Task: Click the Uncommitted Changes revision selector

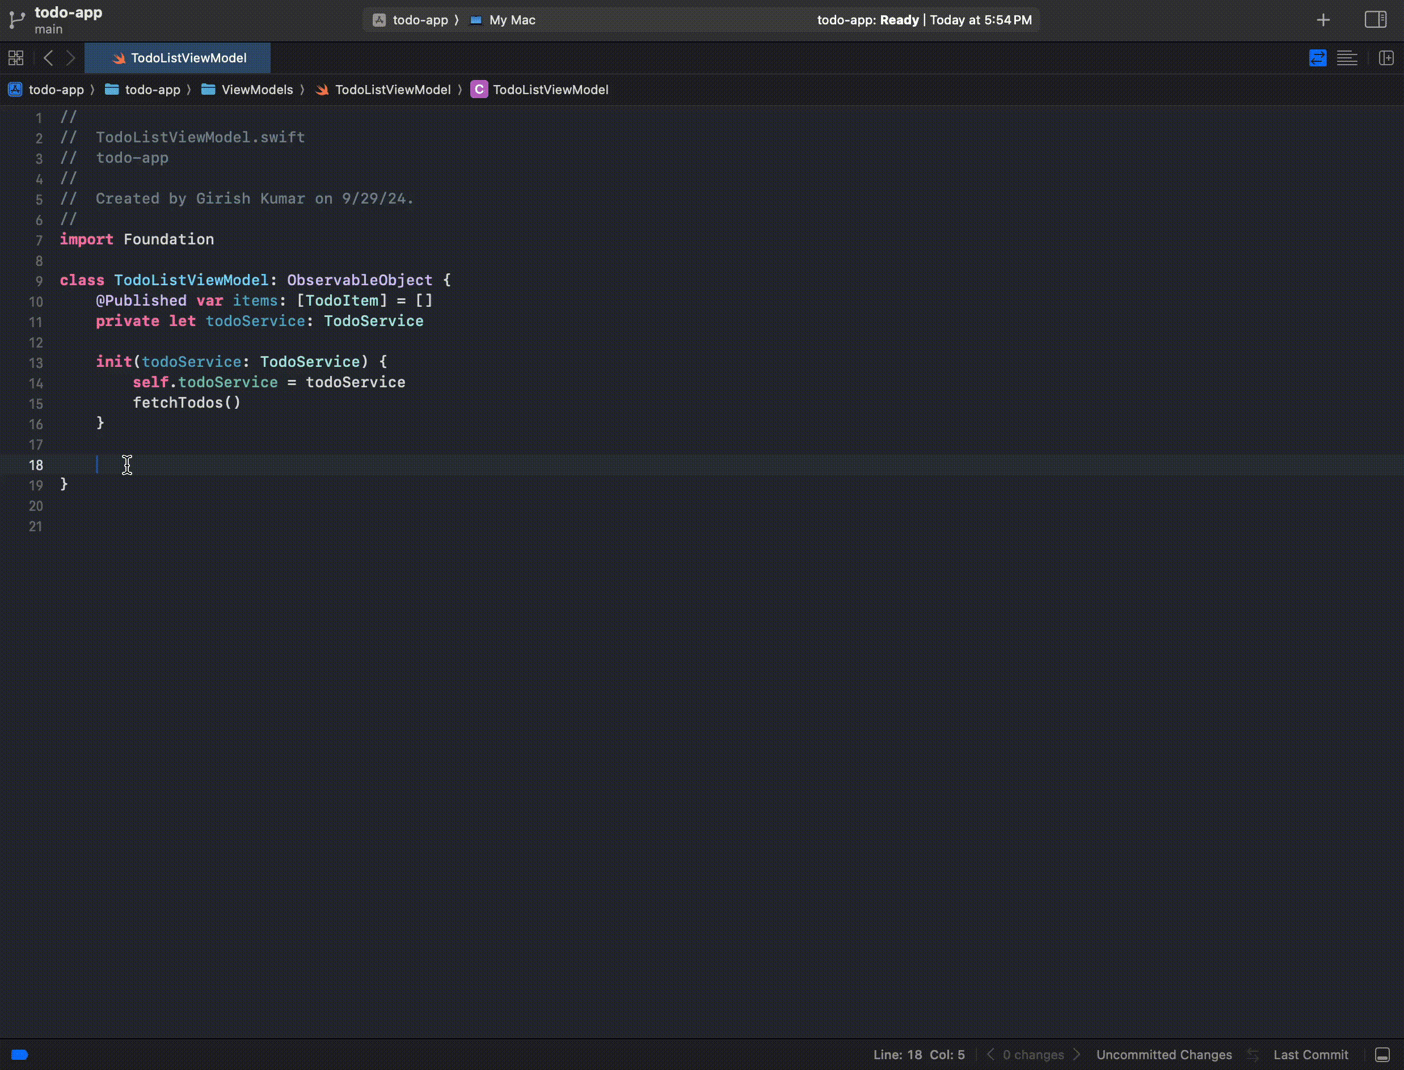Action: click(x=1163, y=1054)
